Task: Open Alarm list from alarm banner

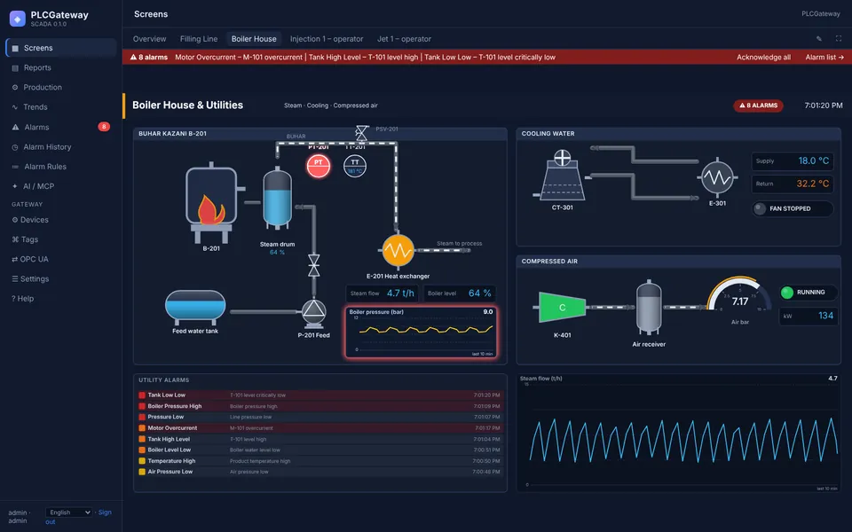Action: (824, 57)
